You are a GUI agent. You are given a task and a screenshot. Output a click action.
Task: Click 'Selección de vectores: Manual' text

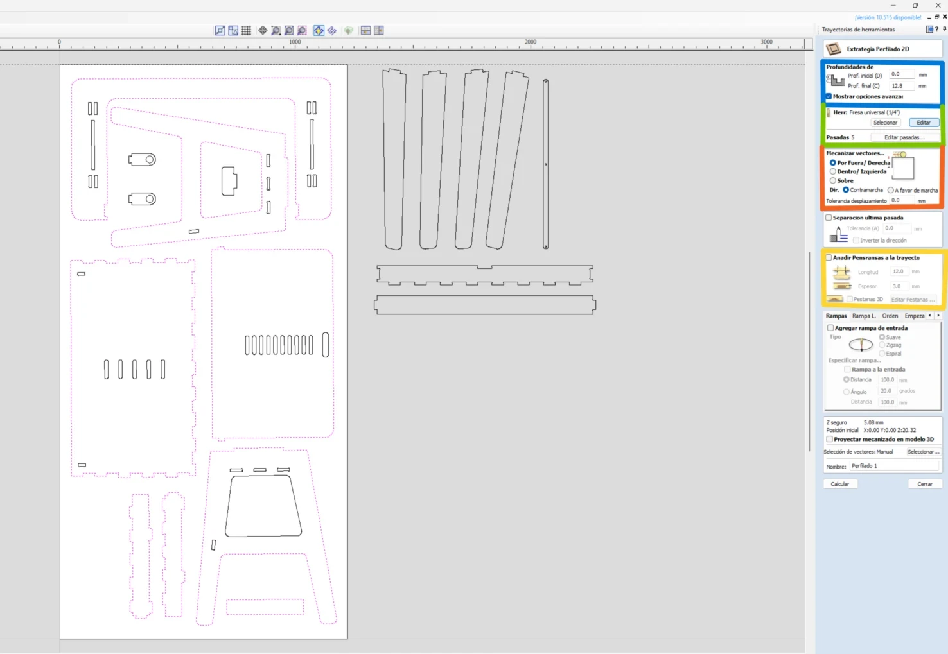(858, 452)
